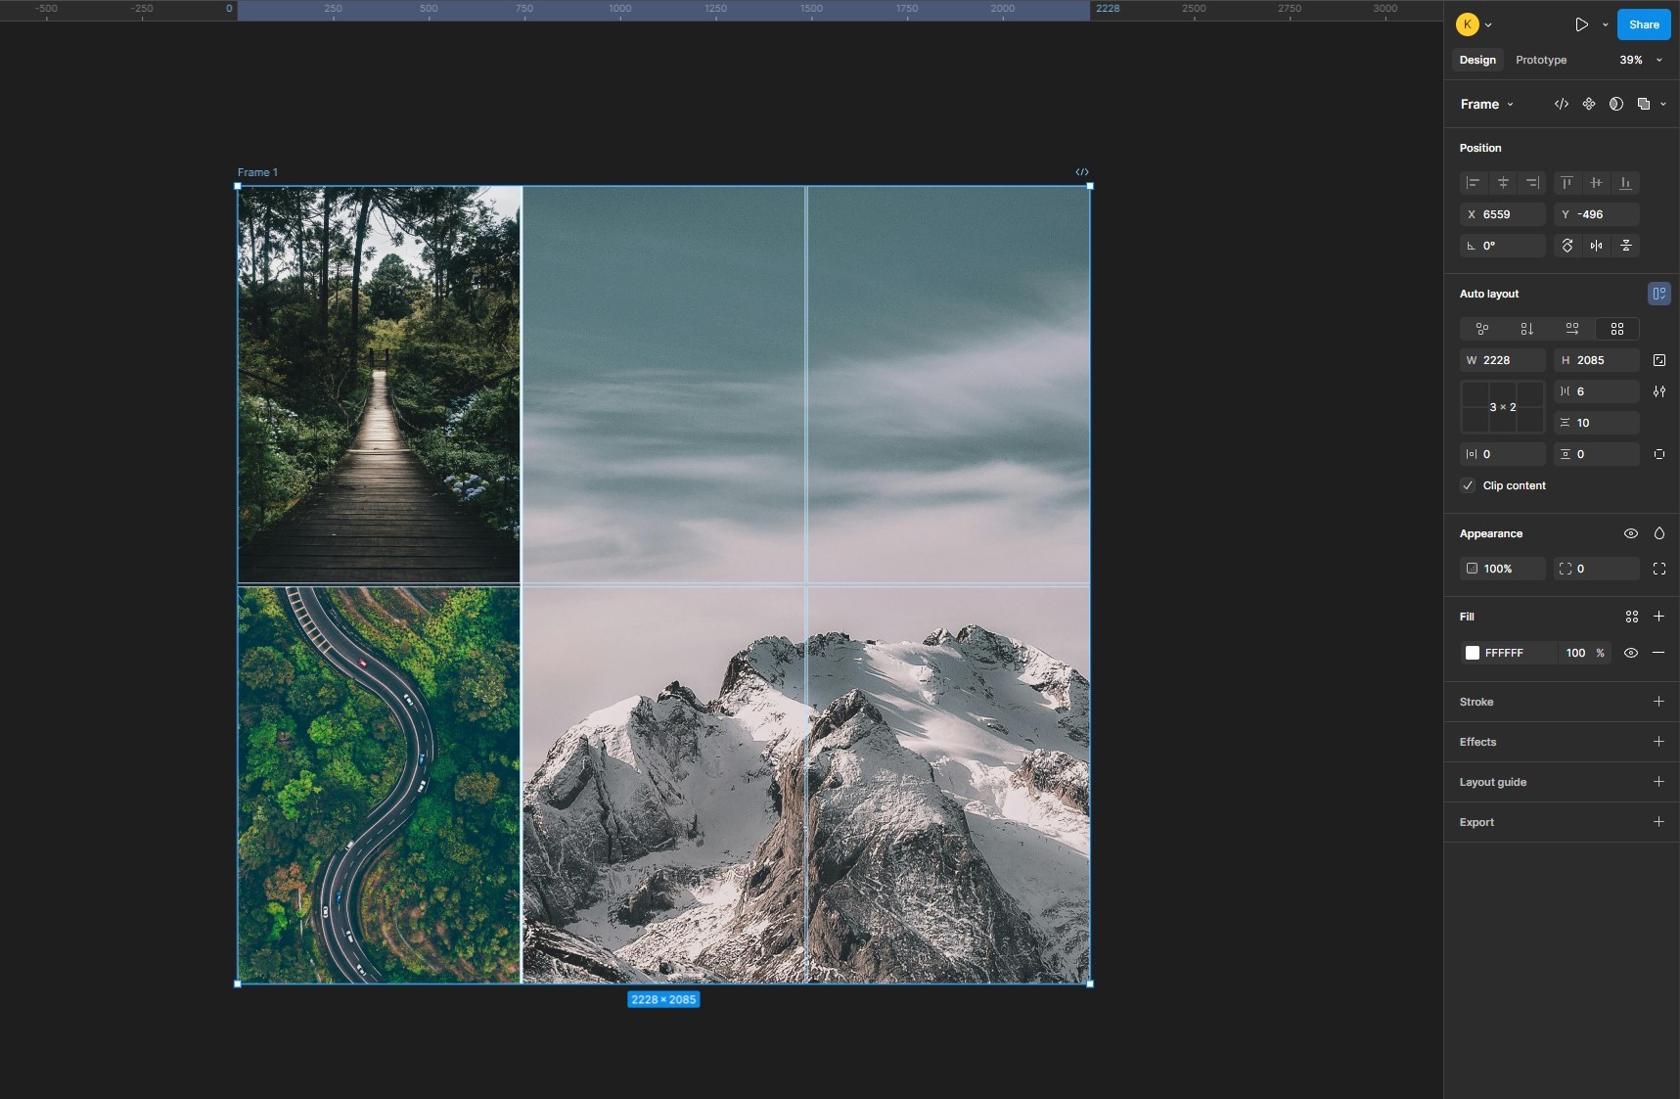
Task: Align top in Position section
Action: 1567,183
